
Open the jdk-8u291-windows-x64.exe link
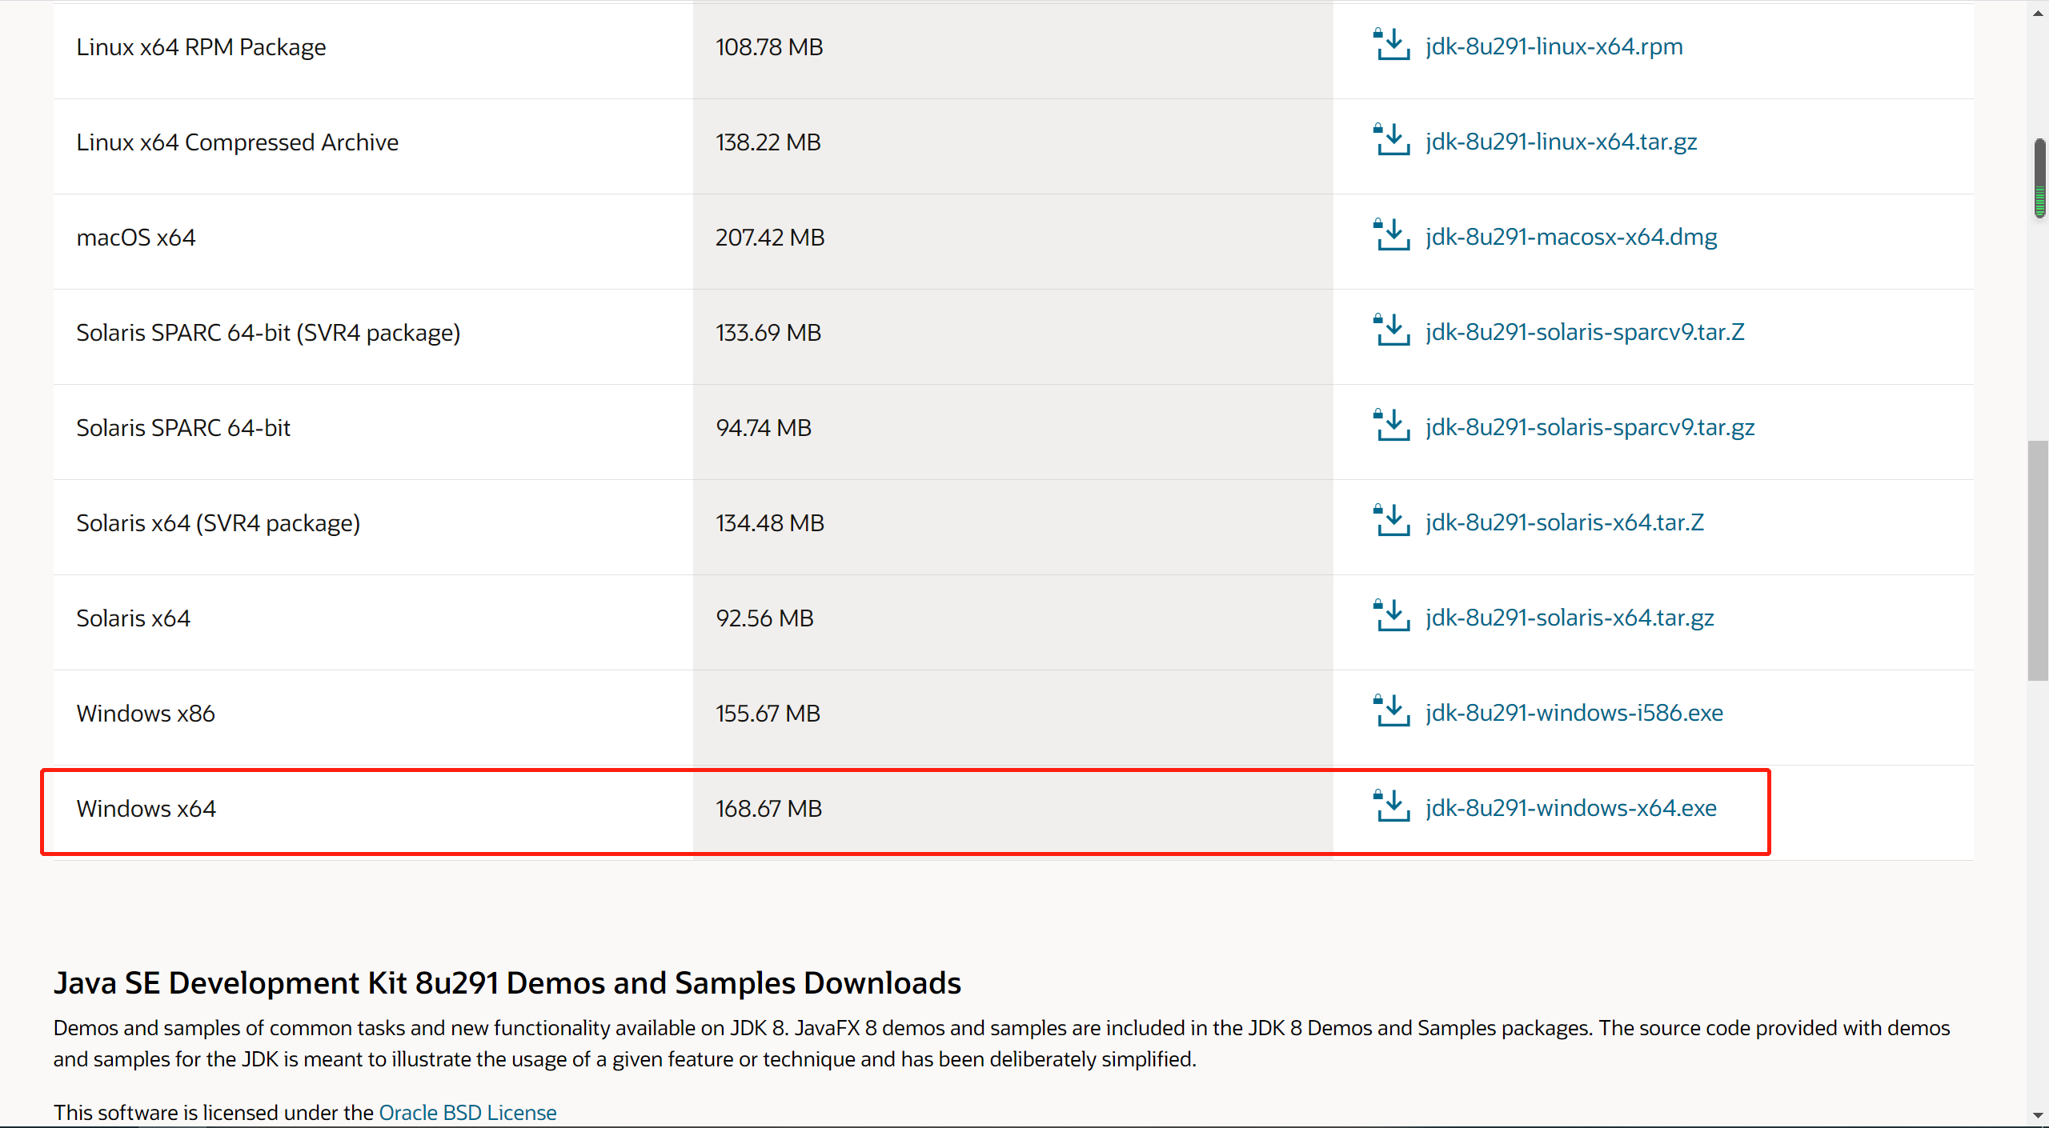click(x=1570, y=808)
